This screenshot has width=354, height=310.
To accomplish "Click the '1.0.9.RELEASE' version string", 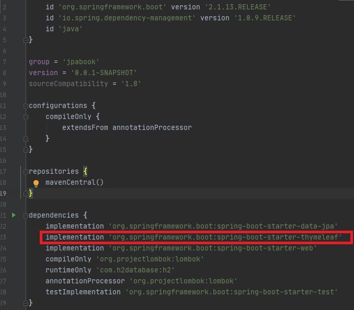I will tap(265, 18).
